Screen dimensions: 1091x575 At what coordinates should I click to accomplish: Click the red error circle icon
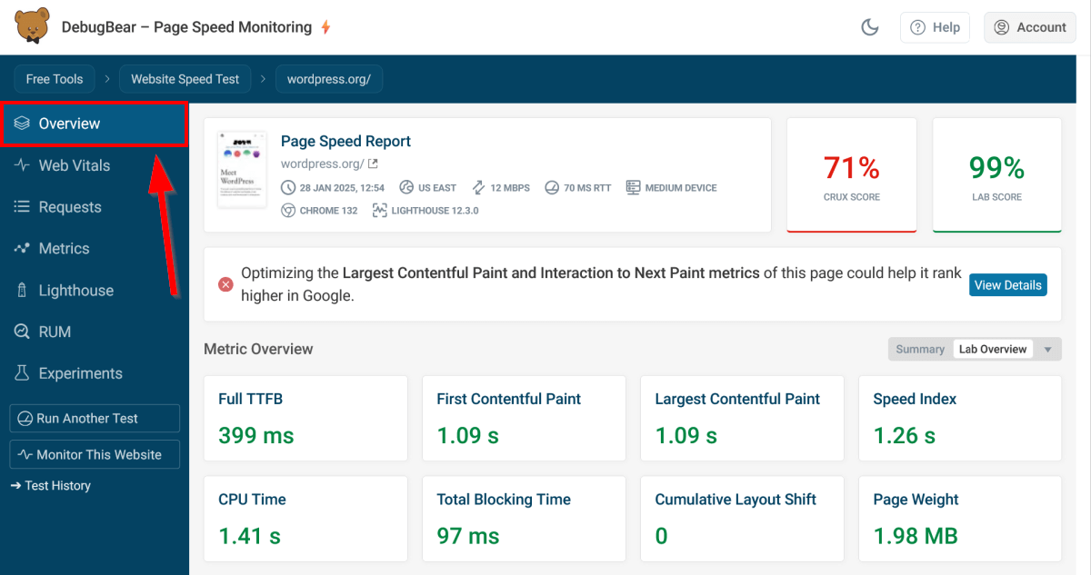click(x=225, y=284)
